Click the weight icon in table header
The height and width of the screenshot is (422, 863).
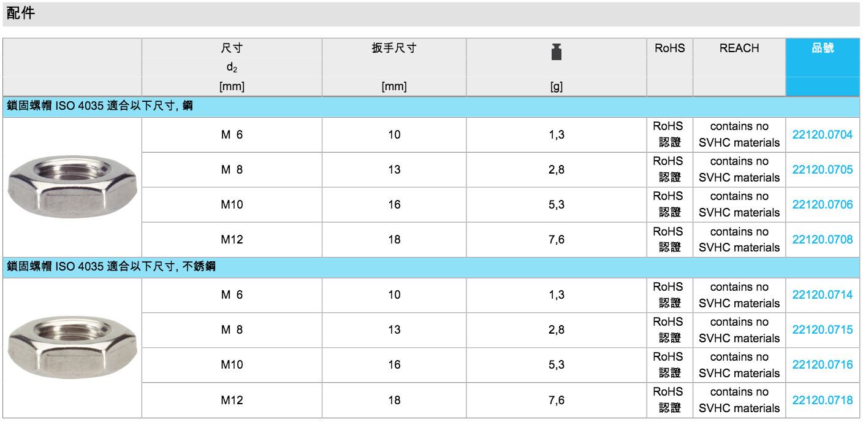556,52
